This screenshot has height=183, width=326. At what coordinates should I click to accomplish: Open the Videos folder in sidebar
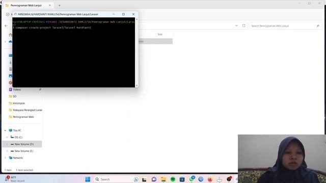coord(17,89)
